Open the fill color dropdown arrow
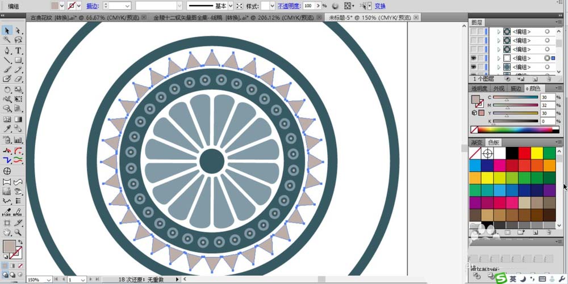 click(61, 6)
